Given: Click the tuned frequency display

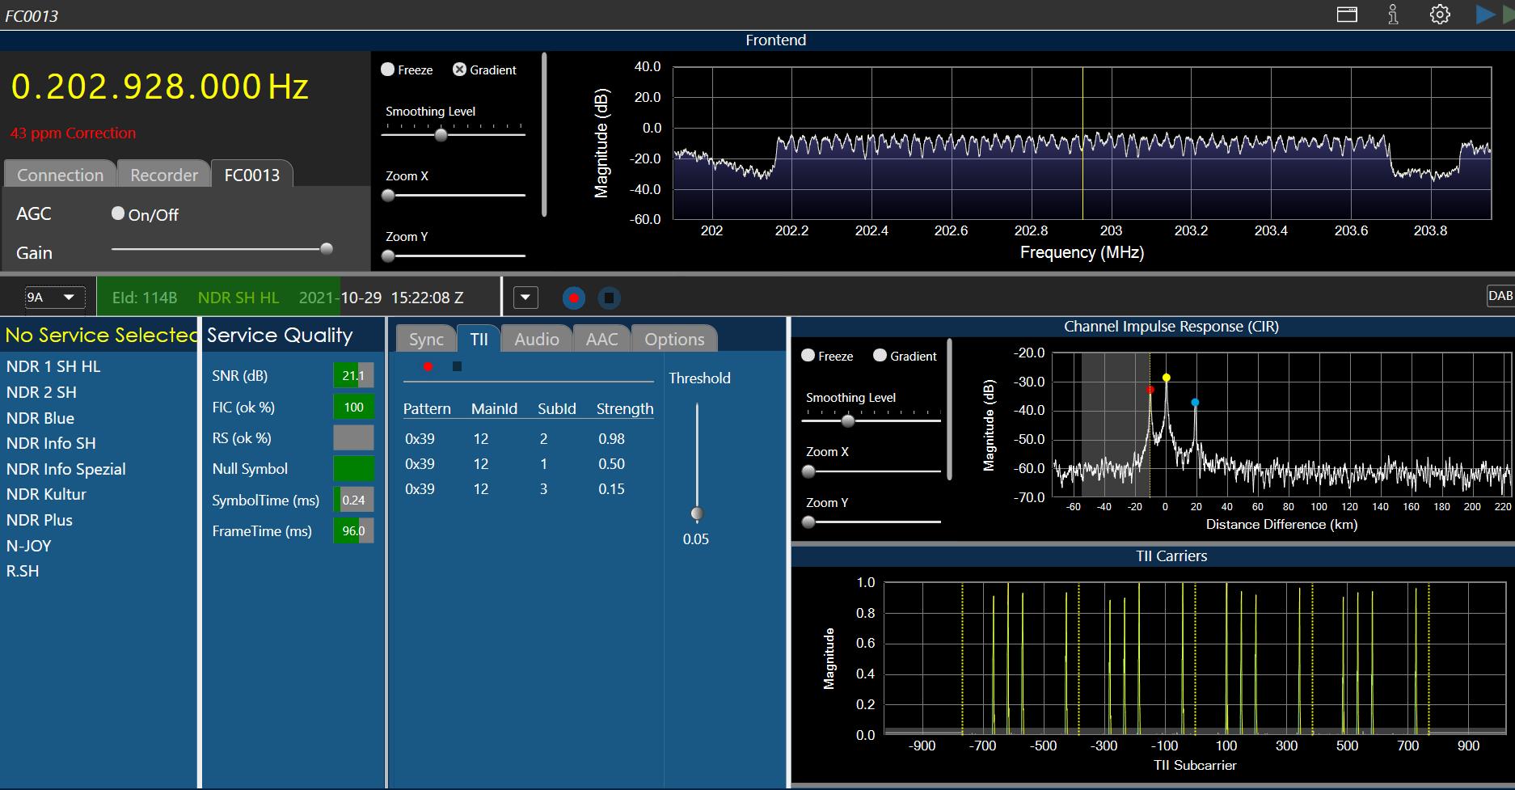Looking at the screenshot, I should (x=159, y=87).
